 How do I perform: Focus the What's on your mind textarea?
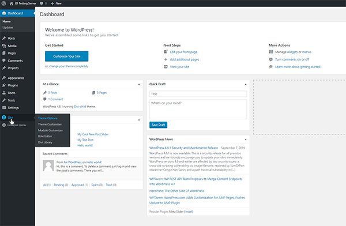coord(198,110)
